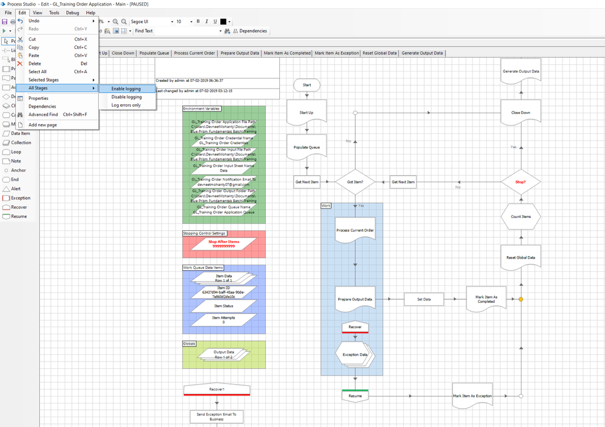Click the Zoom In magnifier icon
605x427 pixels.
115,22
